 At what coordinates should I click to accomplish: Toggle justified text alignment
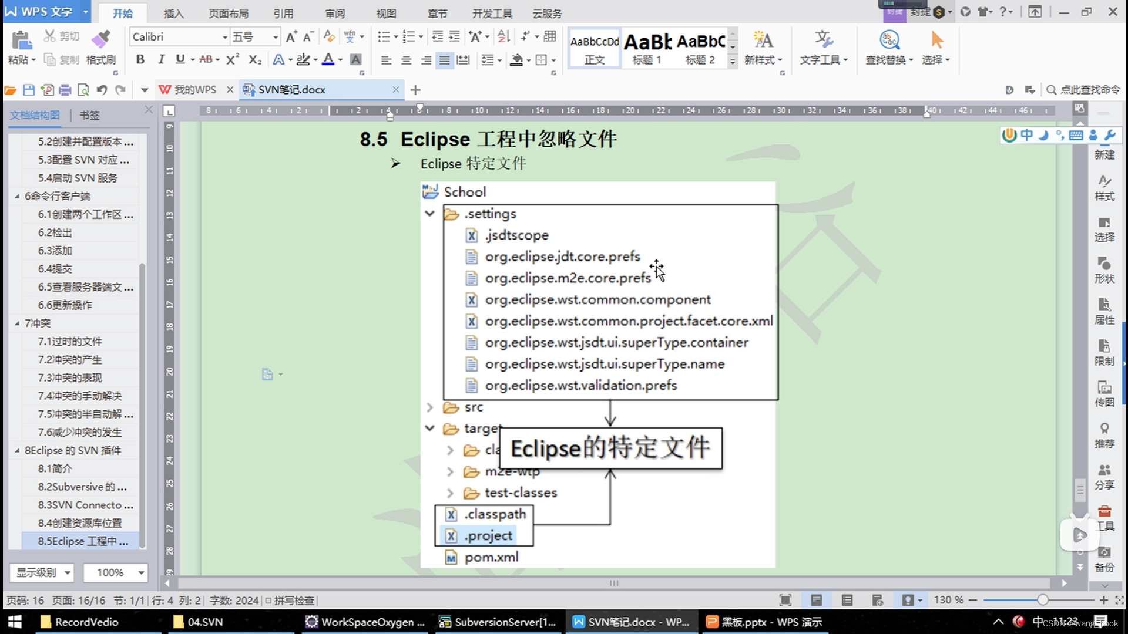pos(444,60)
